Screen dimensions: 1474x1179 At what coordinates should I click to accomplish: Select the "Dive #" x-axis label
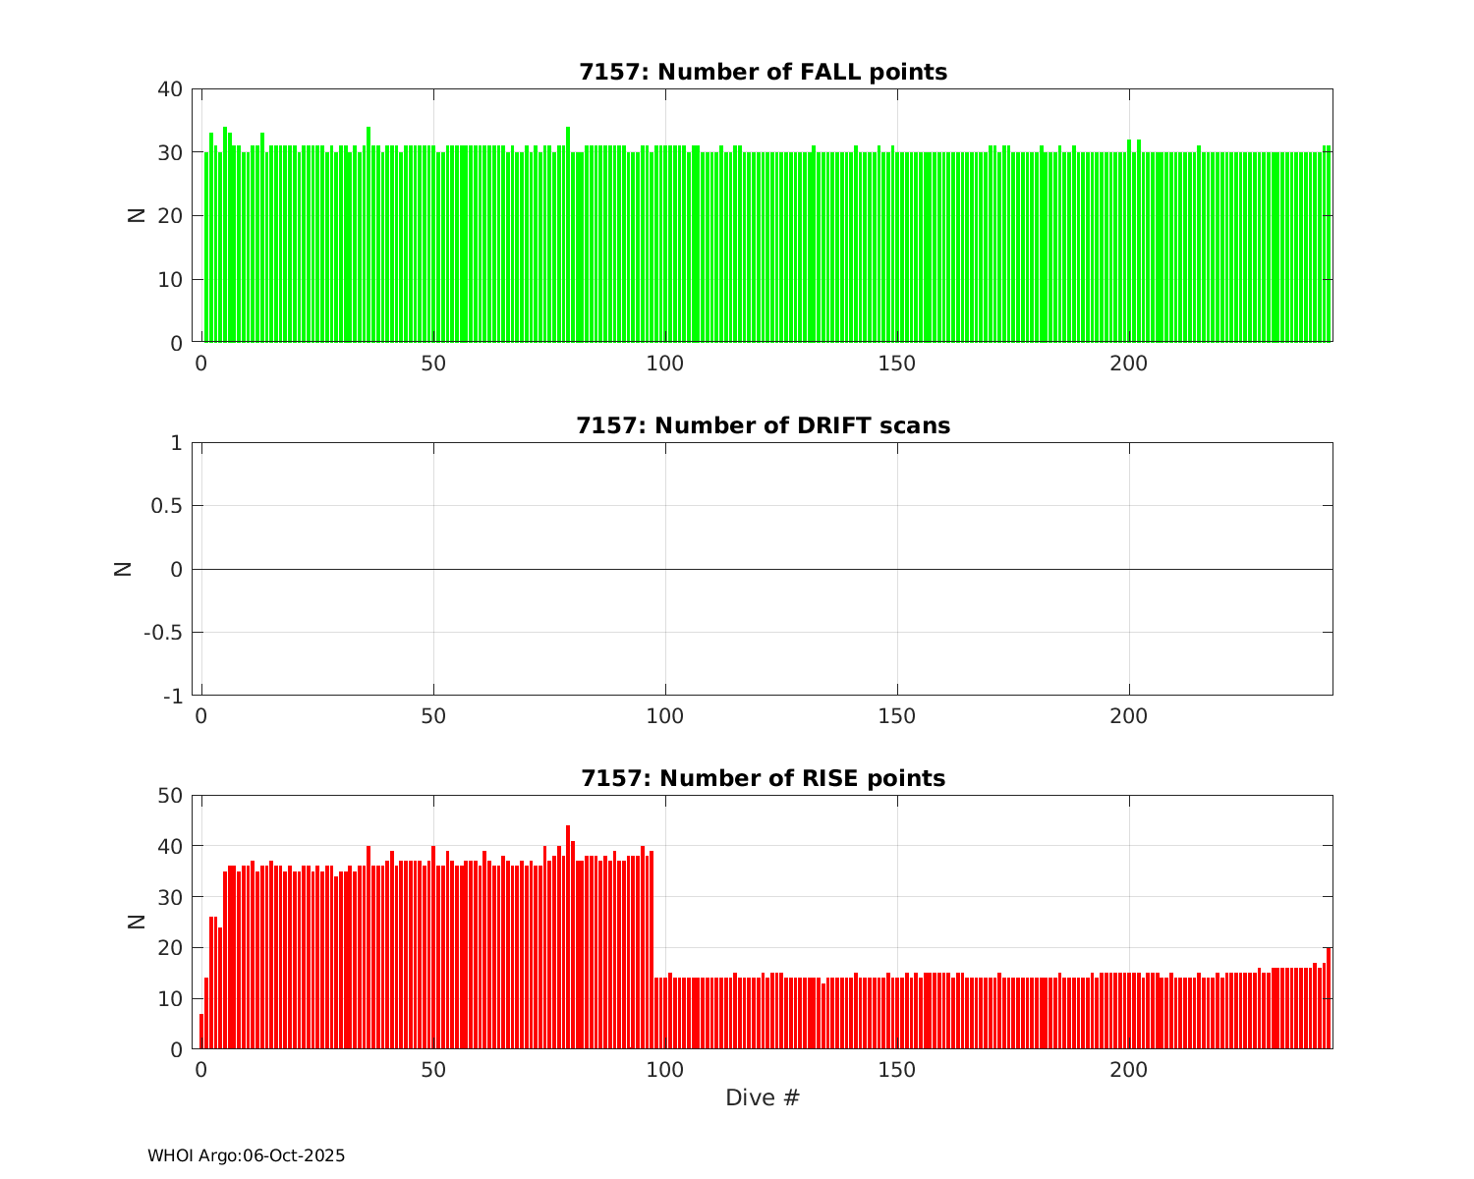coord(763,1097)
